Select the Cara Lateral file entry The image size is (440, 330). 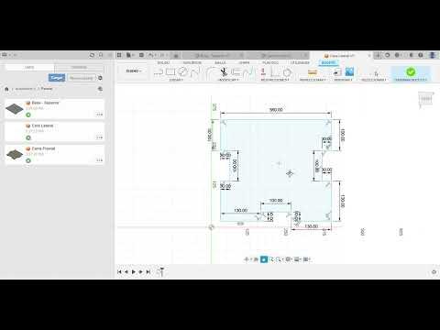tap(55, 132)
